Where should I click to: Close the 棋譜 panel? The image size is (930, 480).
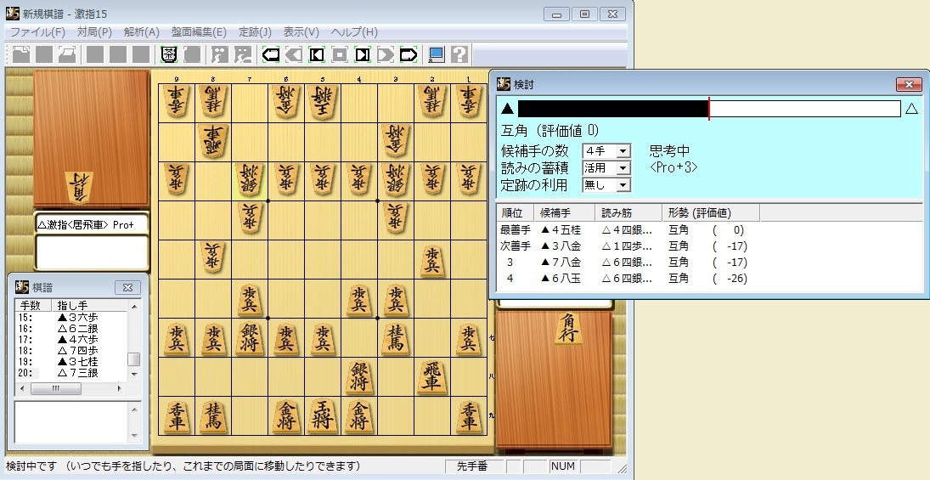(x=127, y=287)
